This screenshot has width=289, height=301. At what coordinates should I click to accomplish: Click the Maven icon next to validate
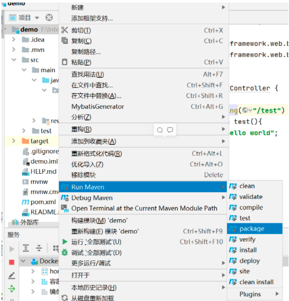[x=233, y=197]
